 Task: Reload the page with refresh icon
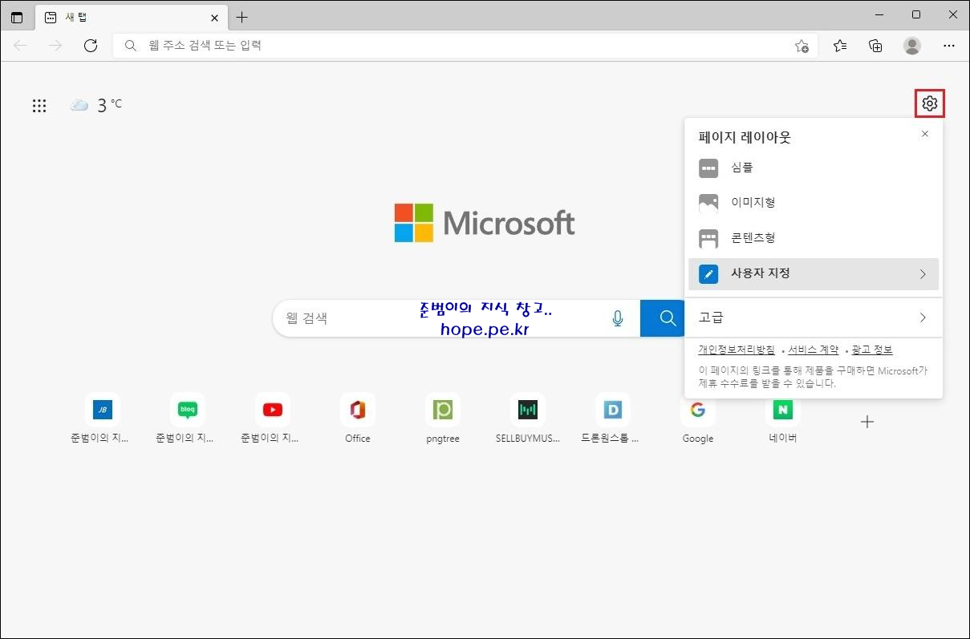click(91, 46)
